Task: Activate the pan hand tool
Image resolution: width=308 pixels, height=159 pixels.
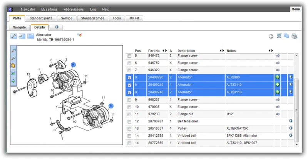Action: click(13, 66)
